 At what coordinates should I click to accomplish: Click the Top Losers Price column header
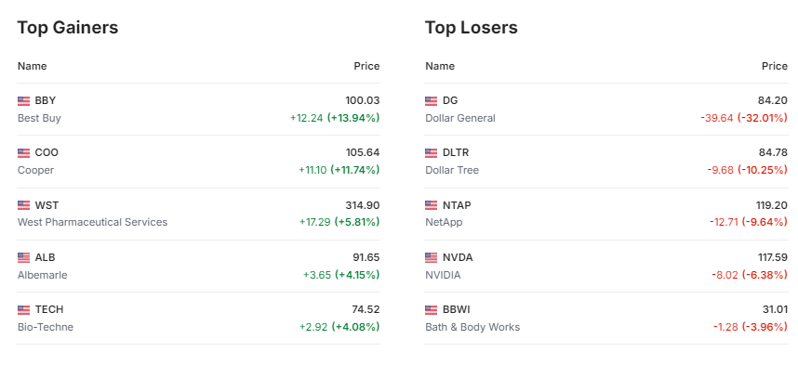click(774, 66)
